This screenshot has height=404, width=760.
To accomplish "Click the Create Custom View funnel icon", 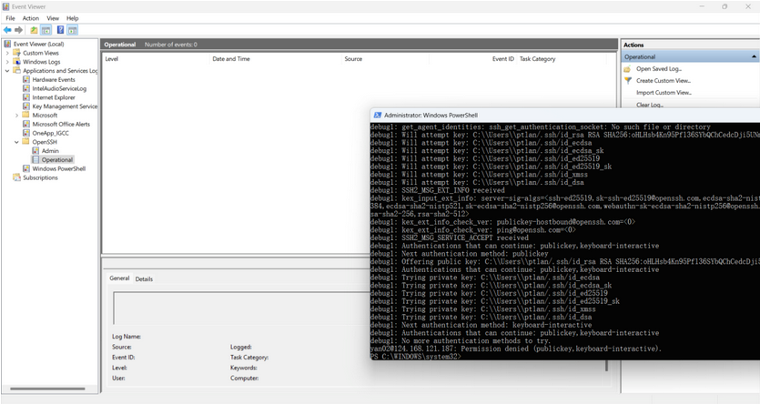I will point(627,81).
